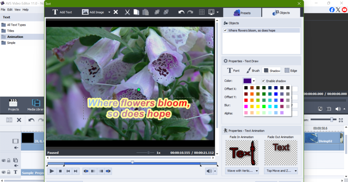This screenshot has width=348, height=182.
Task: Click the Paste clipboard icon
Action: pyautogui.click(x=145, y=12)
